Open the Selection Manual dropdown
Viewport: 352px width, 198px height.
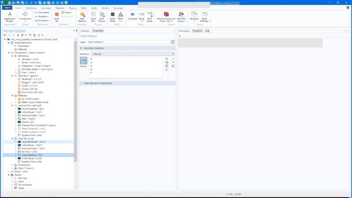(133, 54)
